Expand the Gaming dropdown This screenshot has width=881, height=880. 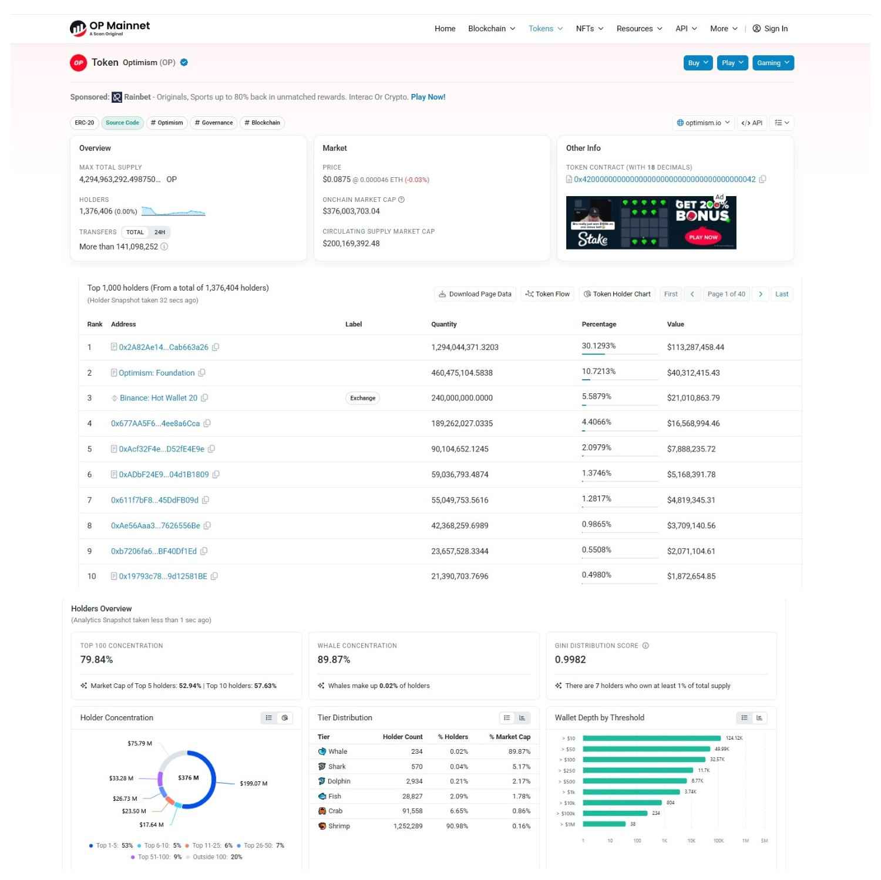tap(773, 63)
